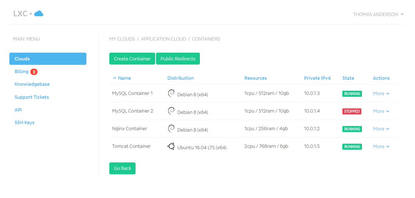Click the MAIN MENU heading
The image size is (415, 198).
26,39
